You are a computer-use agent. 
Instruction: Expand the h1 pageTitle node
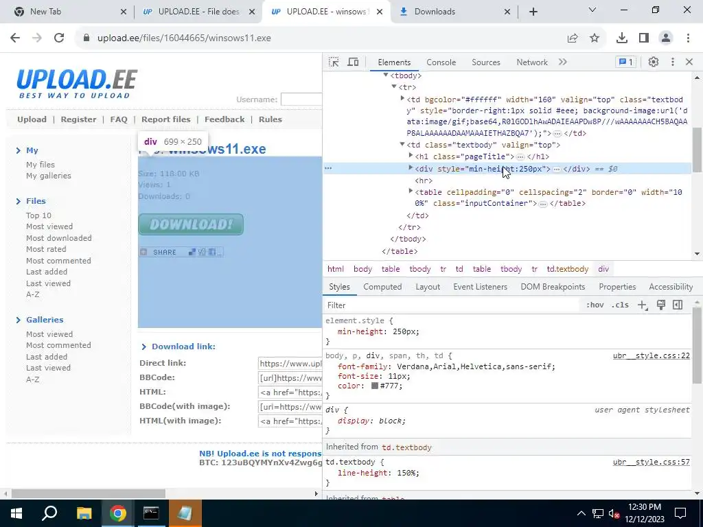pos(411,156)
